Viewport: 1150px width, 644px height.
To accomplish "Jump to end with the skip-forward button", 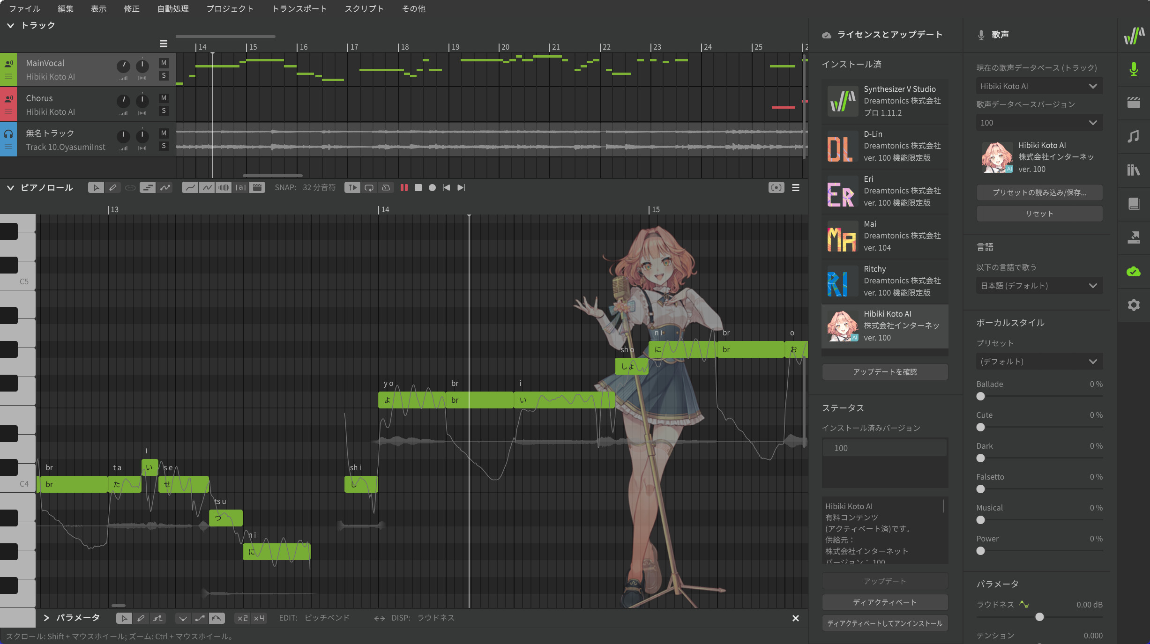I will point(461,187).
